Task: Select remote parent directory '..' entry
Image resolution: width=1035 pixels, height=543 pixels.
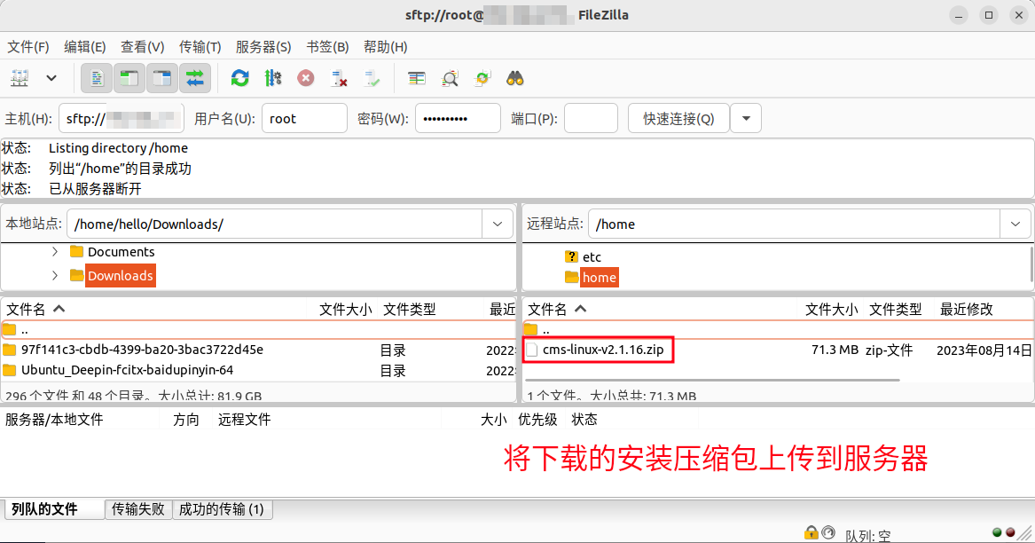Action: click(778, 330)
